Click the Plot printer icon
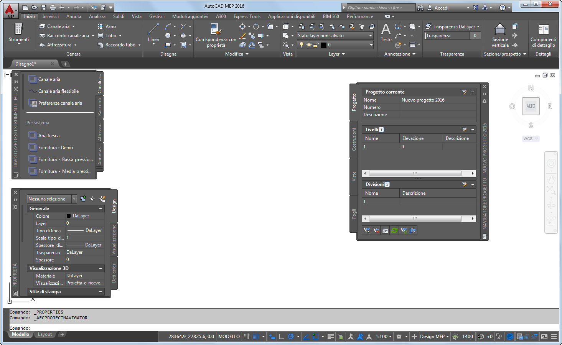This screenshot has width=562, height=345. point(53,8)
